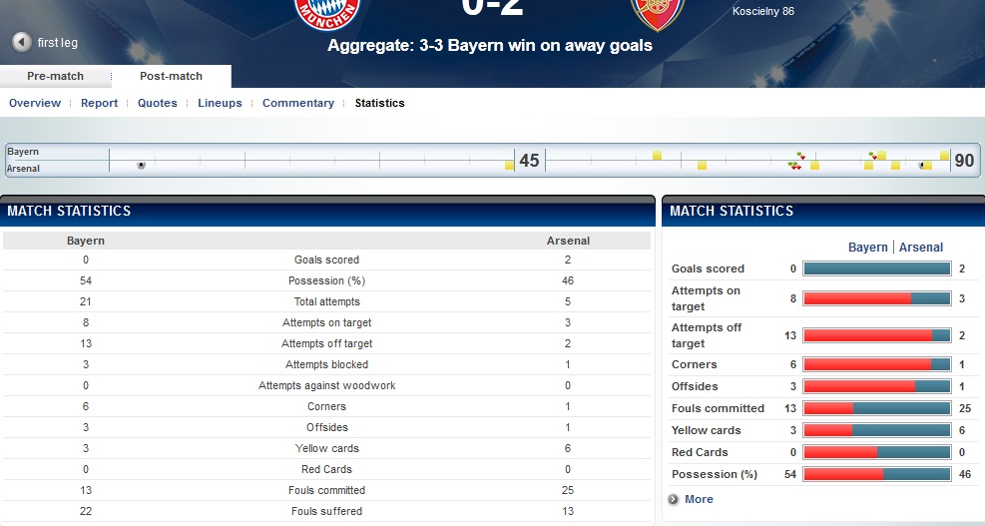The height and width of the screenshot is (526, 985).
Task: Click Arsenal's yellow card just before half-time
Action: 509,166
